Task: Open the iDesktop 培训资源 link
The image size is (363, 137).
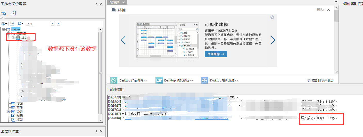Action: coord(224,80)
